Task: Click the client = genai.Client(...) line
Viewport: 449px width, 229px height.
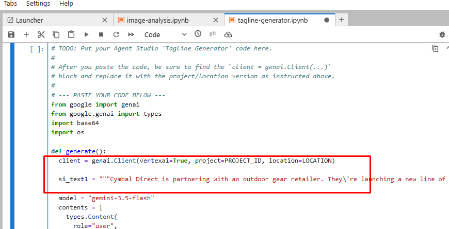Action: (x=197, y=161)
